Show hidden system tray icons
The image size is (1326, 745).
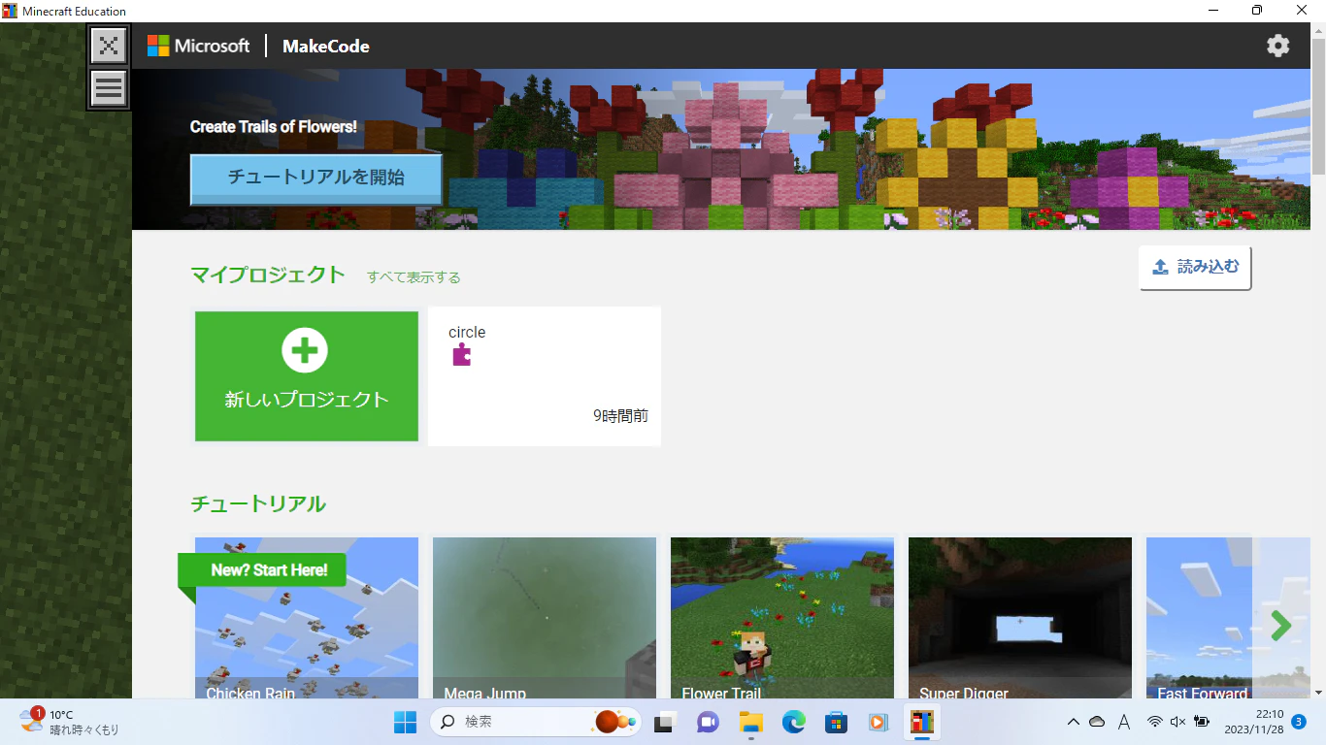tap(1073, 722)
